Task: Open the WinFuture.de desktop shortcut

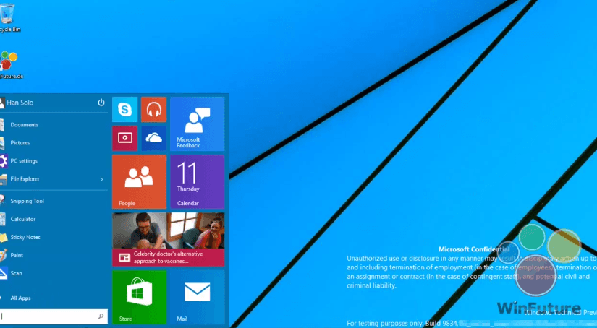Action: tap(9, 64)
